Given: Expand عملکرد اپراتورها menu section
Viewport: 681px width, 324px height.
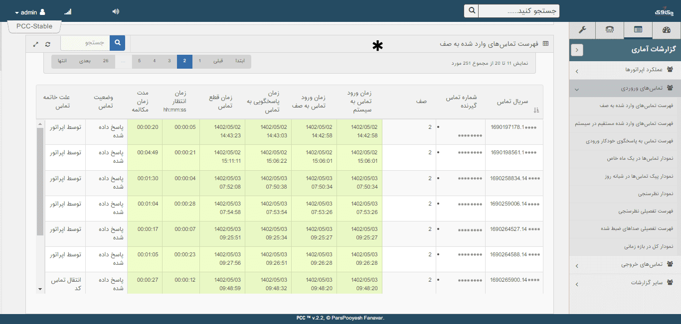Looking at the screenshot, I should [x=625, y=71].
